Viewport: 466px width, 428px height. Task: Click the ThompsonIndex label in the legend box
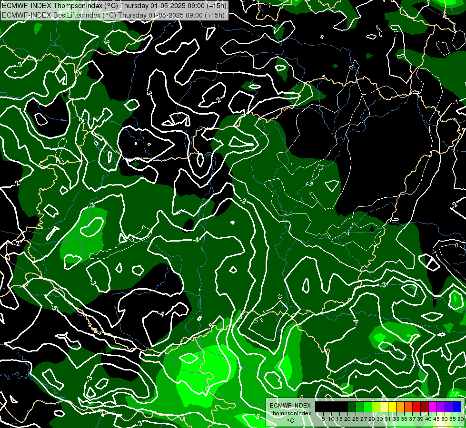coord(290,413)
